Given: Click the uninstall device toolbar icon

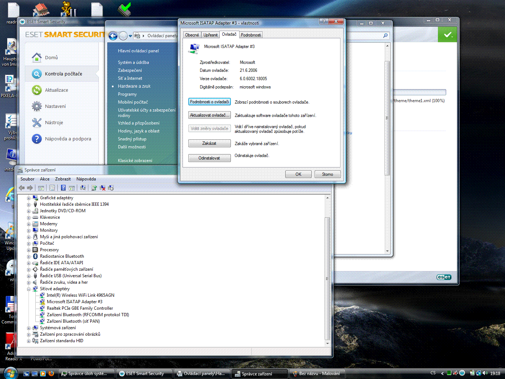Looking at the screenshot, I should tap(102, 188).
